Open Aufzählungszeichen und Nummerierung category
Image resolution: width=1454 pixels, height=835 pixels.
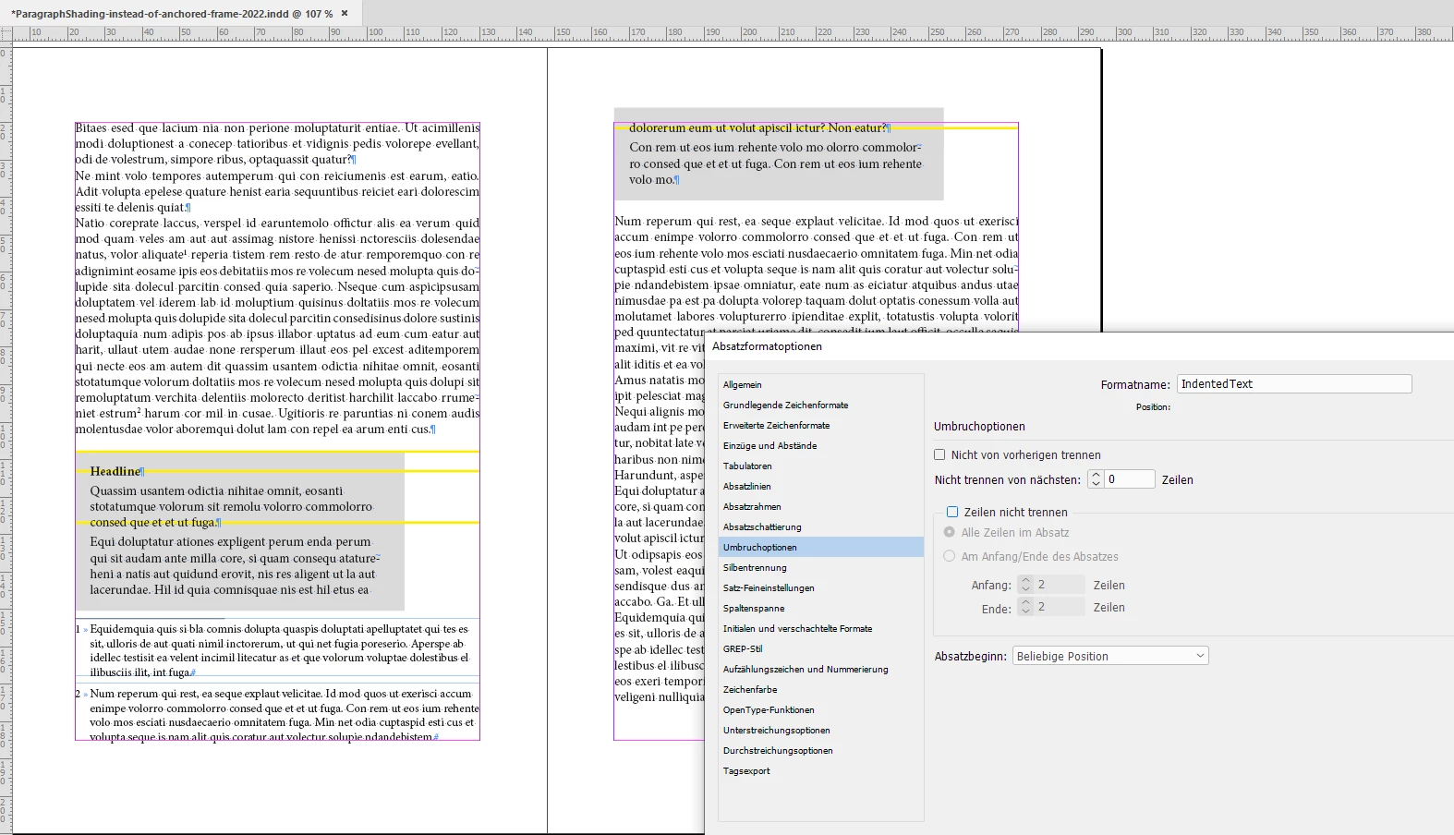[820, 669]
